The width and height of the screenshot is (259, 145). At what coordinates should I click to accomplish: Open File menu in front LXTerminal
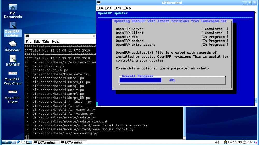coord(100,8)
